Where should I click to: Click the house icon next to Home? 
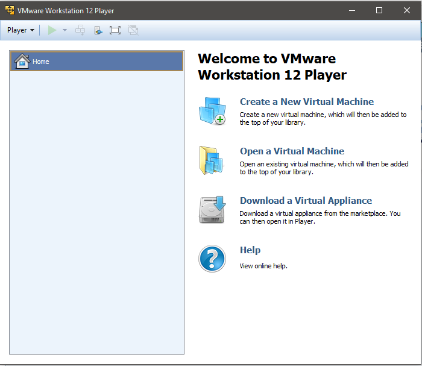(x=22, y=61)
